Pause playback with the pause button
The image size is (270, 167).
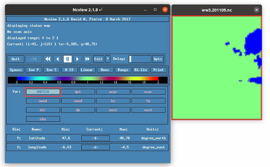click(67, 59)
